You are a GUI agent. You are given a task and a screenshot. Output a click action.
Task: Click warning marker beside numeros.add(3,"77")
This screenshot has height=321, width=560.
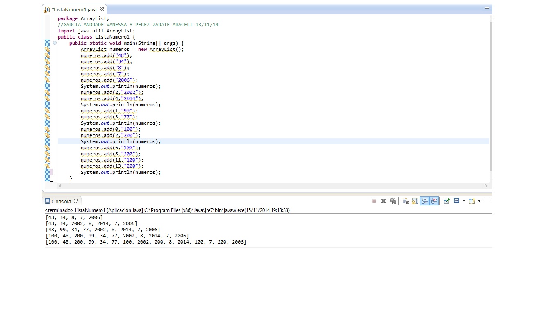(x=47, y=117)
